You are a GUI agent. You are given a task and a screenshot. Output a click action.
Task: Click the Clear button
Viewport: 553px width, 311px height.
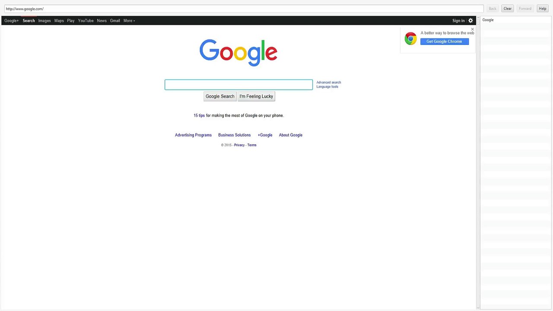click(508, 9)
